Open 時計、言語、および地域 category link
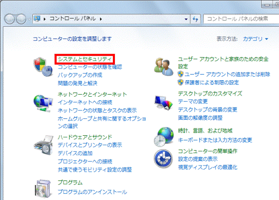Viewport: 279px width, 200px height. [205, 131]
